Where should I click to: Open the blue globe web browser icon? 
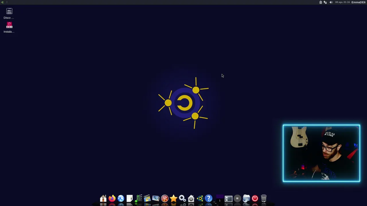(121, 198)
